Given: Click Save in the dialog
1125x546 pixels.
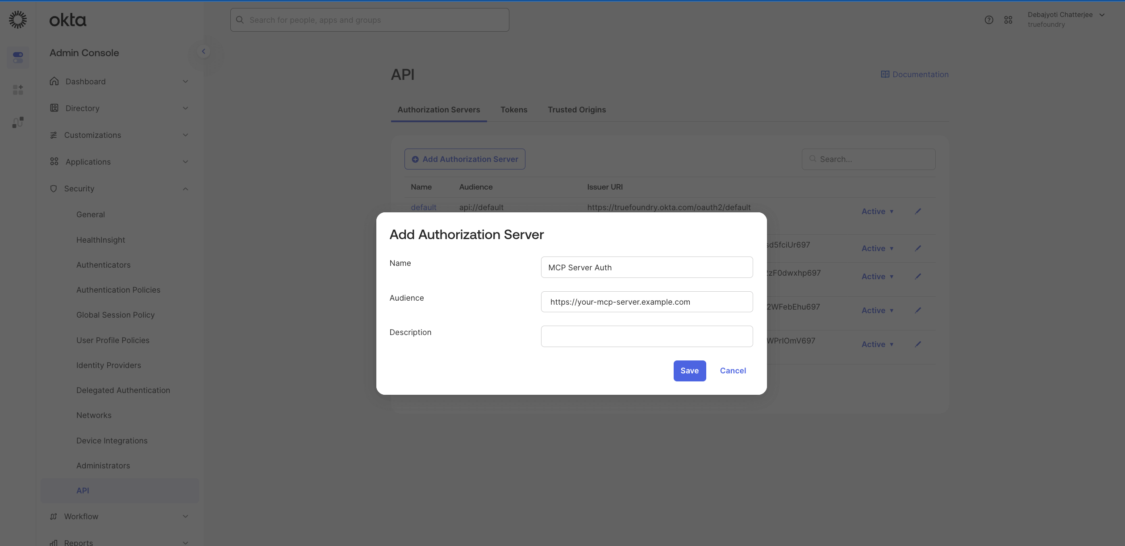Looking at the screenshot, I should tap(689, 371).
